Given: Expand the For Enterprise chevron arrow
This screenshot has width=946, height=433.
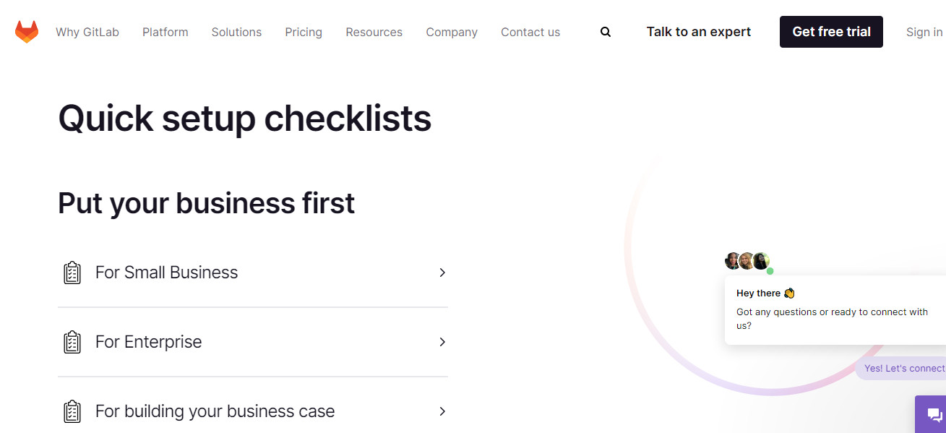Looking at the screenshot, I should pyautogui.click(x=442, y=342).
